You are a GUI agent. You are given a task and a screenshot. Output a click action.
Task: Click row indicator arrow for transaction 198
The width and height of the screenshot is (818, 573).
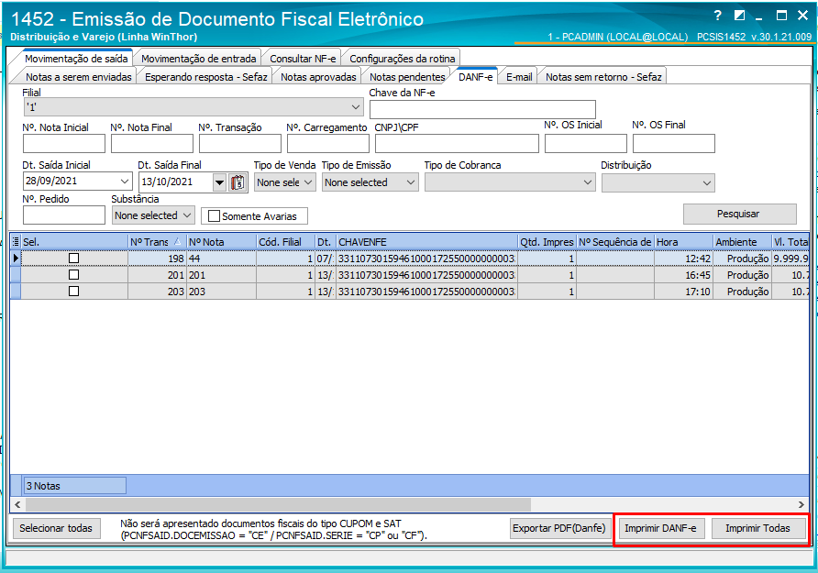coord(16,259)
